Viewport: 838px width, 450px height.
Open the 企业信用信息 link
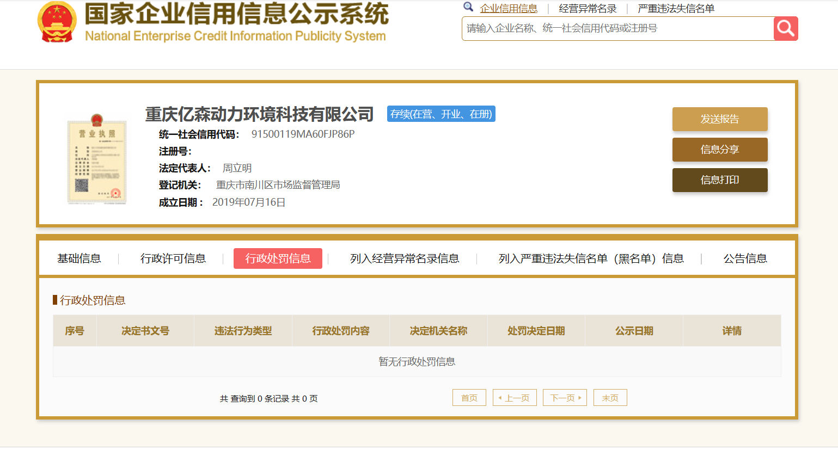click(x=509, y=9)
